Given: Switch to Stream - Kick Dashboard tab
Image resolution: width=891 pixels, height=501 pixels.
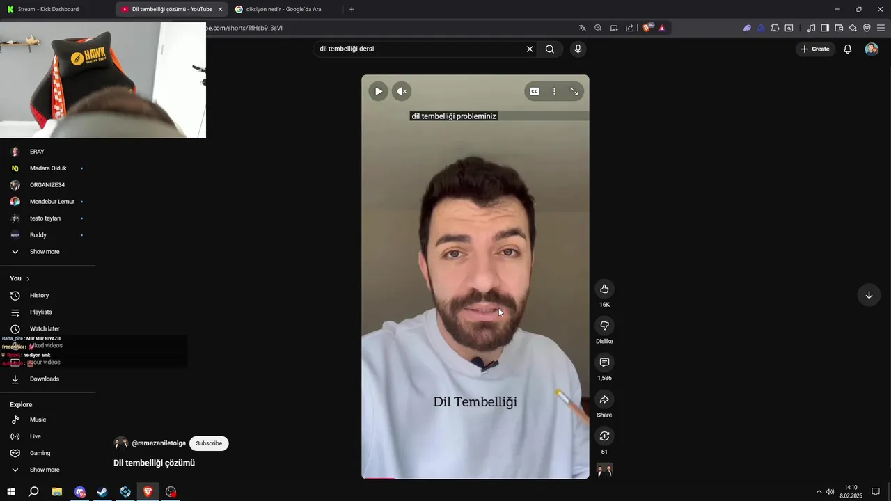Looking at the screenshot, I should point(56,9).
